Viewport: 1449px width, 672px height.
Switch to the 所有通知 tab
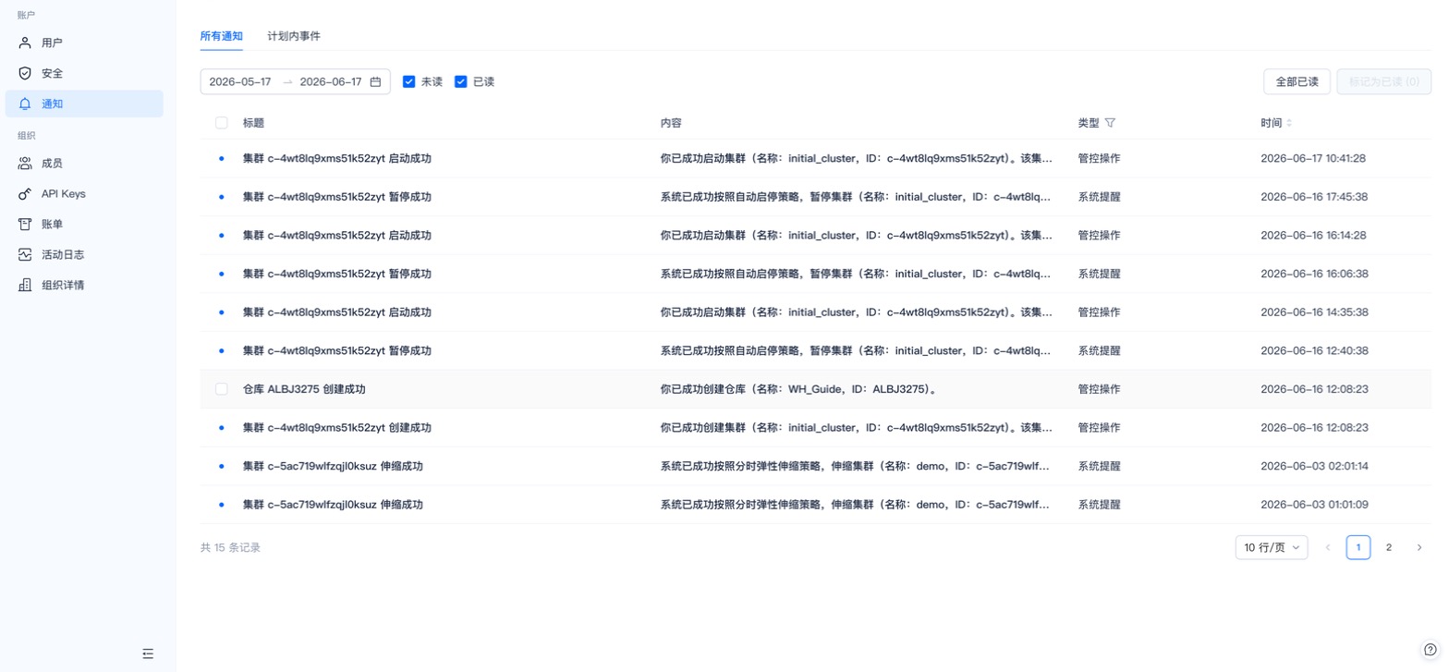(222, 36)
